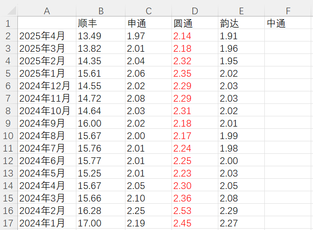Select cell 2024年4月

tap(47, 185)
